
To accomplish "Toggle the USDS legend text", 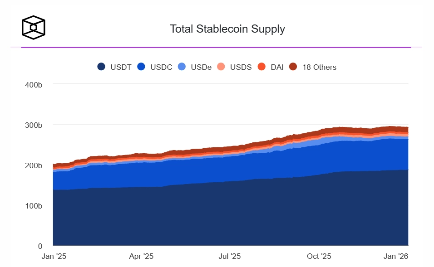I will (x=241, y=67).
